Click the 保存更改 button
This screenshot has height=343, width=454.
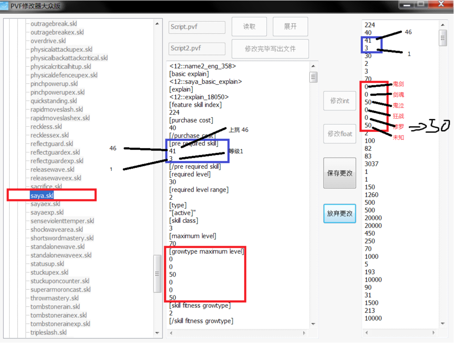click(339, 173)
